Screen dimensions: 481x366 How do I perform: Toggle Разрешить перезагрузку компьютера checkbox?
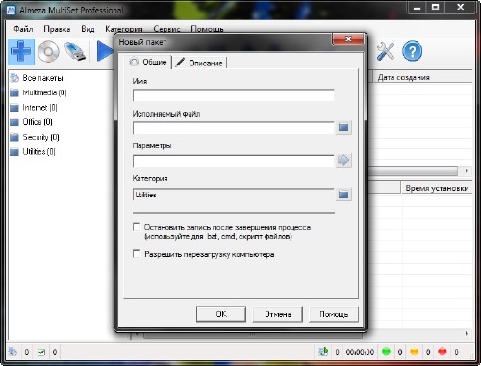137,254
